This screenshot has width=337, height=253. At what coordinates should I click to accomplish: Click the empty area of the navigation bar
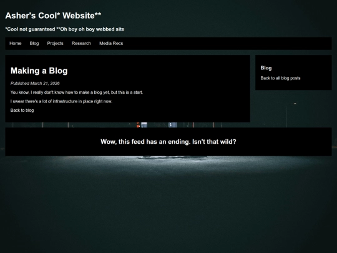(x=226, y=44)
